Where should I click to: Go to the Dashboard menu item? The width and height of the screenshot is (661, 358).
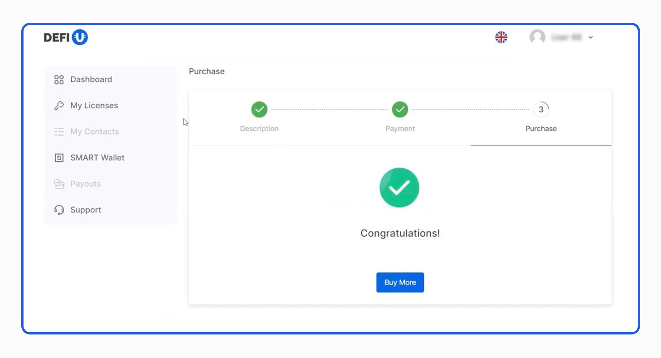click(x=91, y=80)
